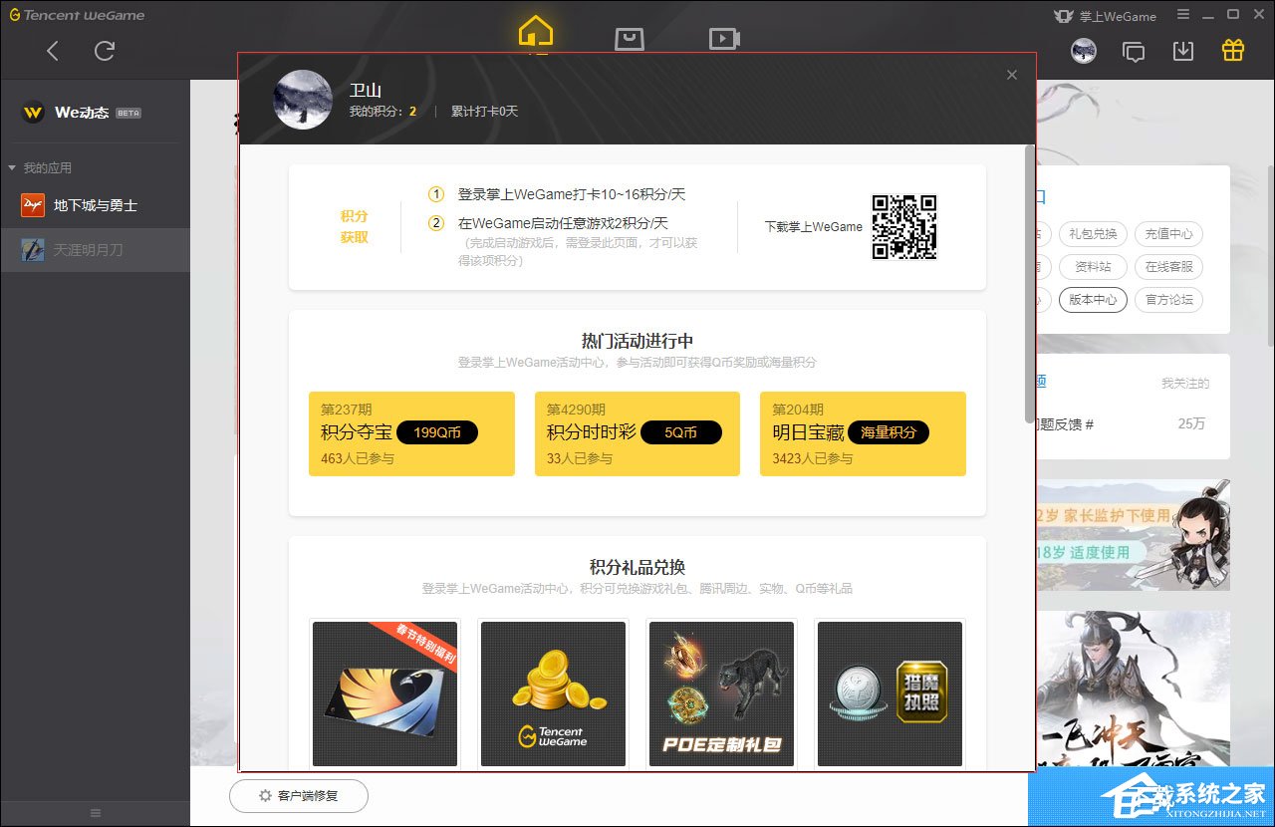
Task: Click the We动态 logo icon in the sidebar
Action: click(33, 113)
